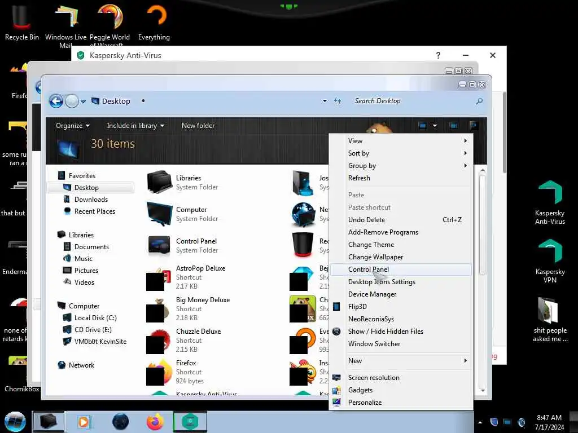Viewport: 578px width, 433px height.
Task: Open Kaspersky VPN desktop shortcut
Action: coord(550,262)
